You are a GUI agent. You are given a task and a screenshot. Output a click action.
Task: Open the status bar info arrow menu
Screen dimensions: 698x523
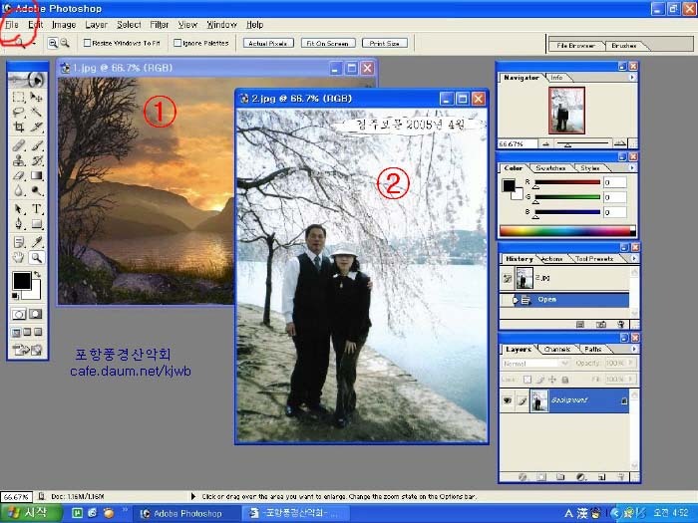tap(193, 496)
